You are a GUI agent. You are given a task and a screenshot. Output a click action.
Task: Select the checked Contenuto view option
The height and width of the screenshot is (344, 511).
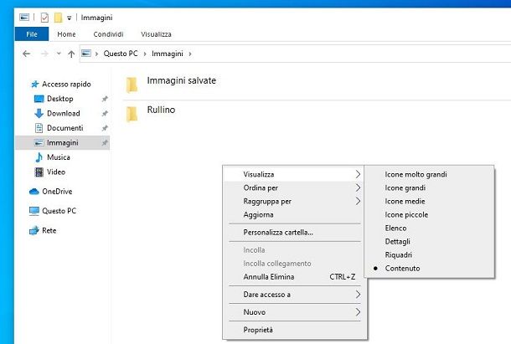click(429, 268)
